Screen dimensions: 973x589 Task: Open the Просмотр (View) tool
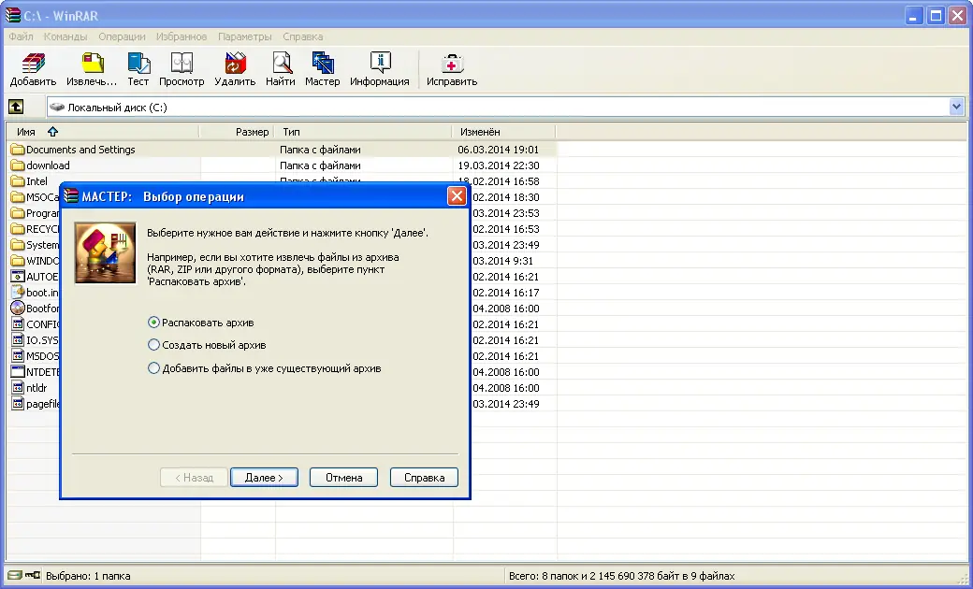(x=182, y=64)
